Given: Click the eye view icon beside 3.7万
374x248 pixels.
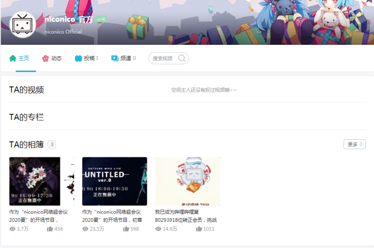Looking at the screenshot, I should click(x=12, y=229).
